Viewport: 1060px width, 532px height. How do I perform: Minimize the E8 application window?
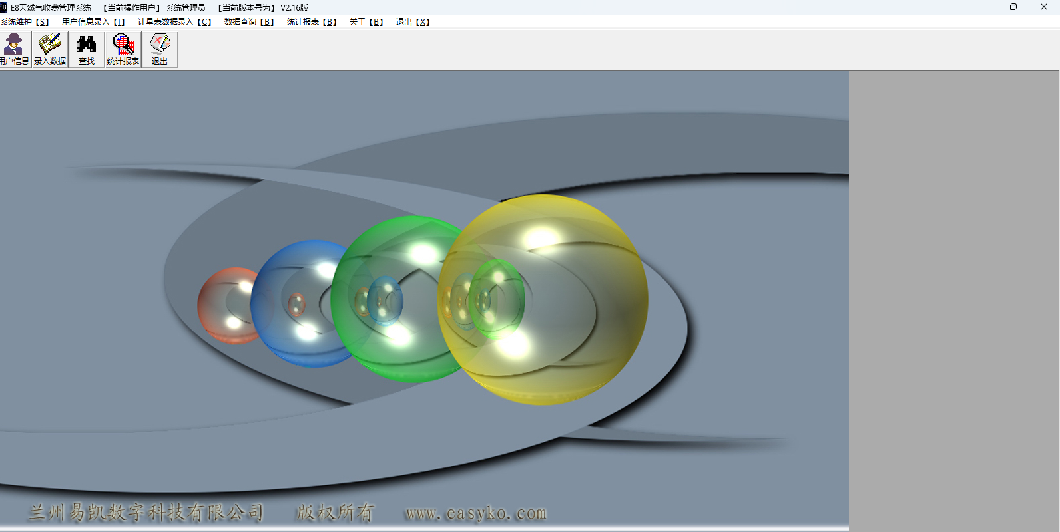(x=983, y=7)
